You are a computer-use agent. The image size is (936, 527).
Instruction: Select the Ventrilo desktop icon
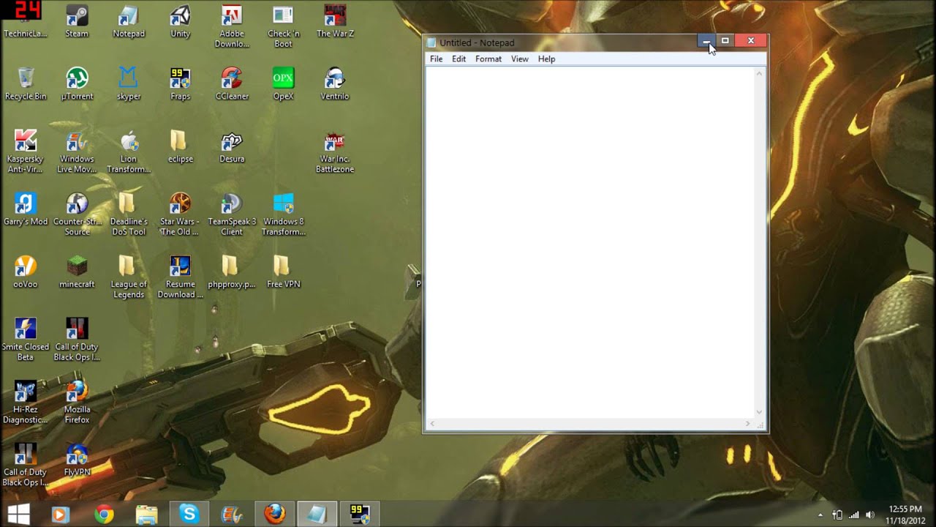pyautogui.click(x=335, y=84)
